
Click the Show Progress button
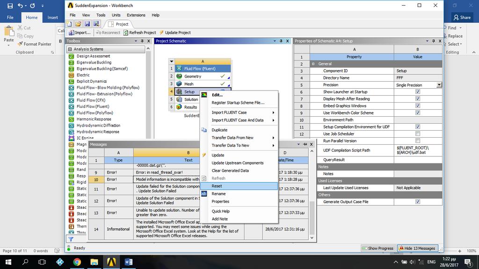[x=377, y=248]
